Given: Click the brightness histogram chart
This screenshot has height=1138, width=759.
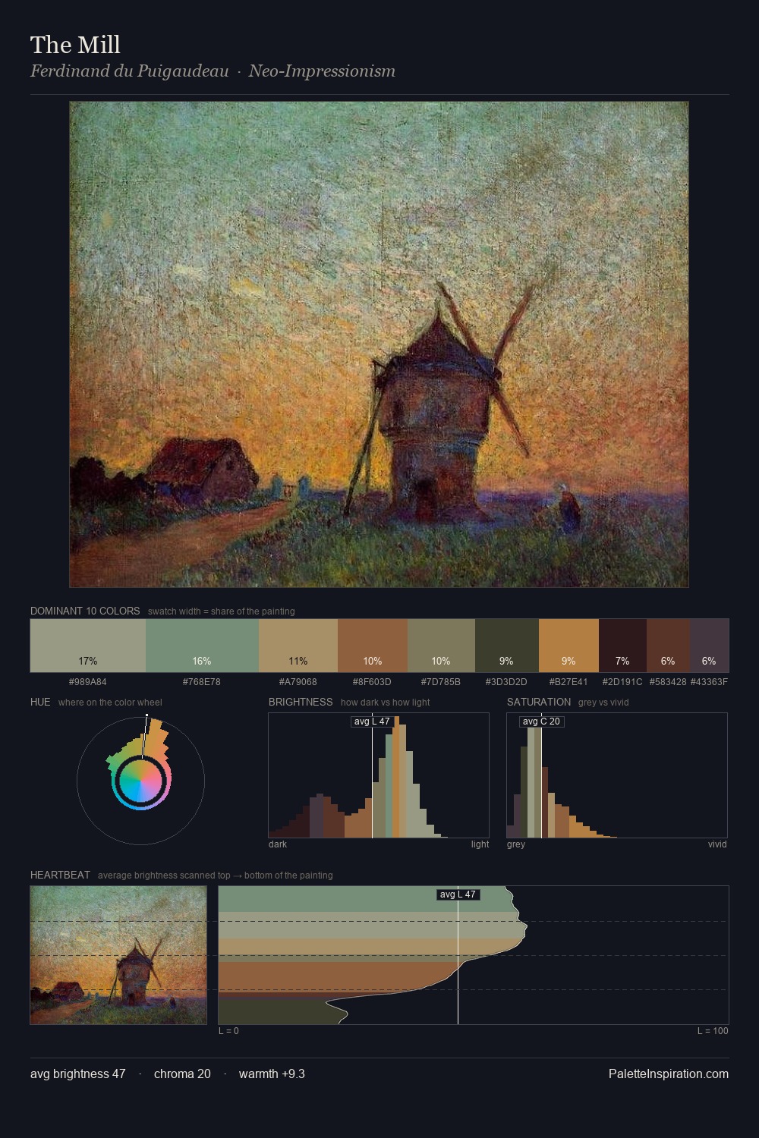Looking at the screenshot, I should point(379,775).
